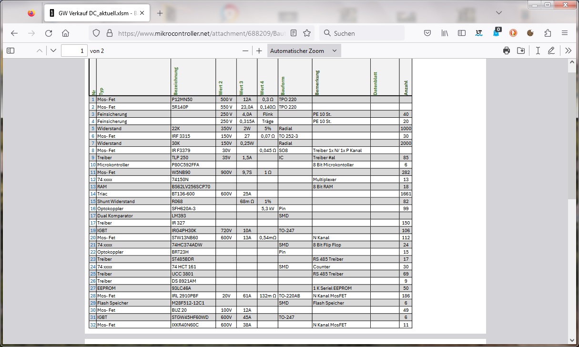Print the PDF document
The width and height of the screenshot is (579, 347).
click(507, 51)
